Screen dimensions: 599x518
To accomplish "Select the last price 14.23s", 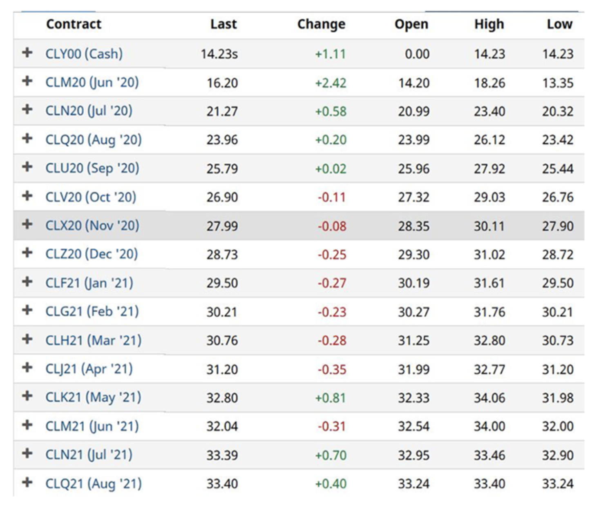I will tap(219, 54).
